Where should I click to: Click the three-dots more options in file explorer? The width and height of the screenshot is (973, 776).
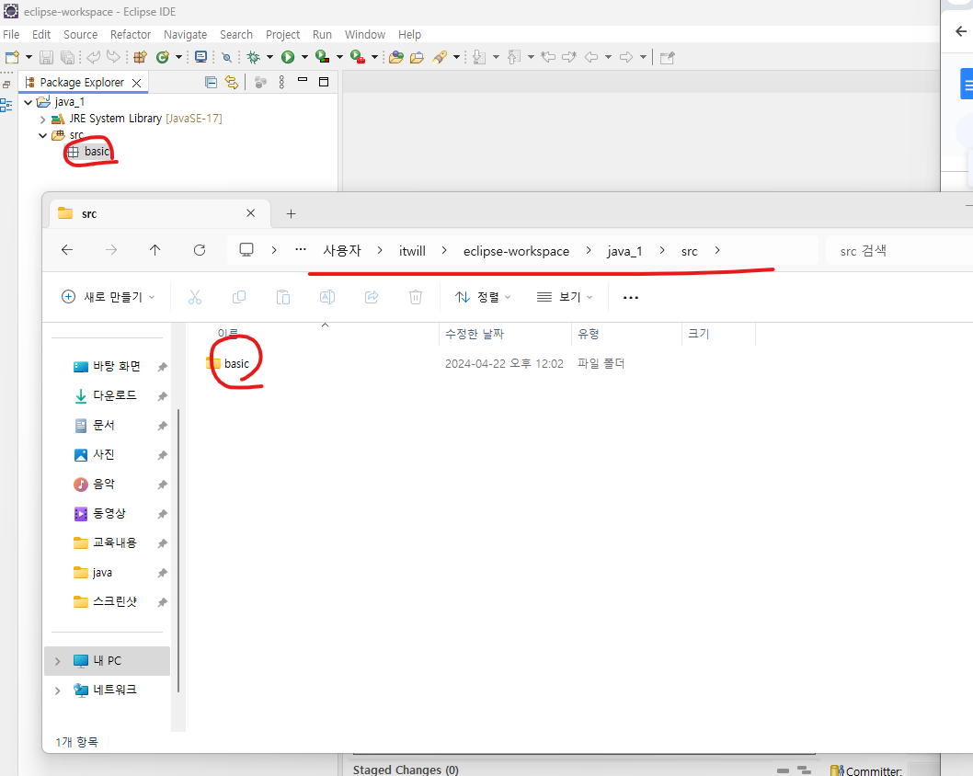631,298
